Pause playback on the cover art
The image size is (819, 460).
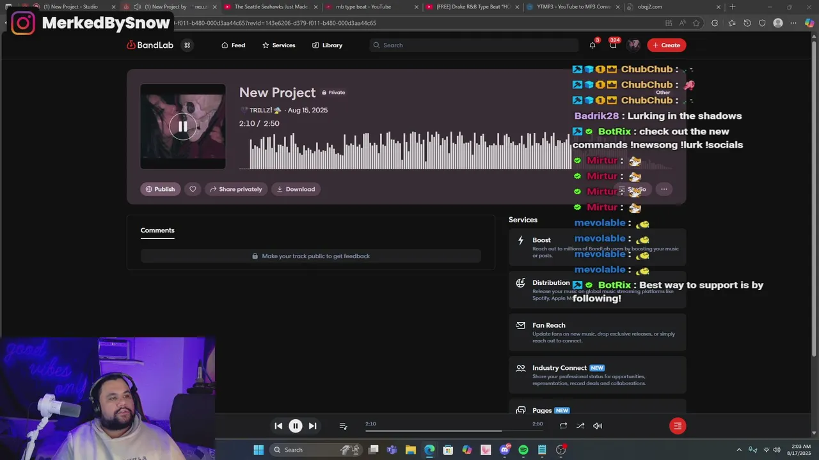coord(183,126)
